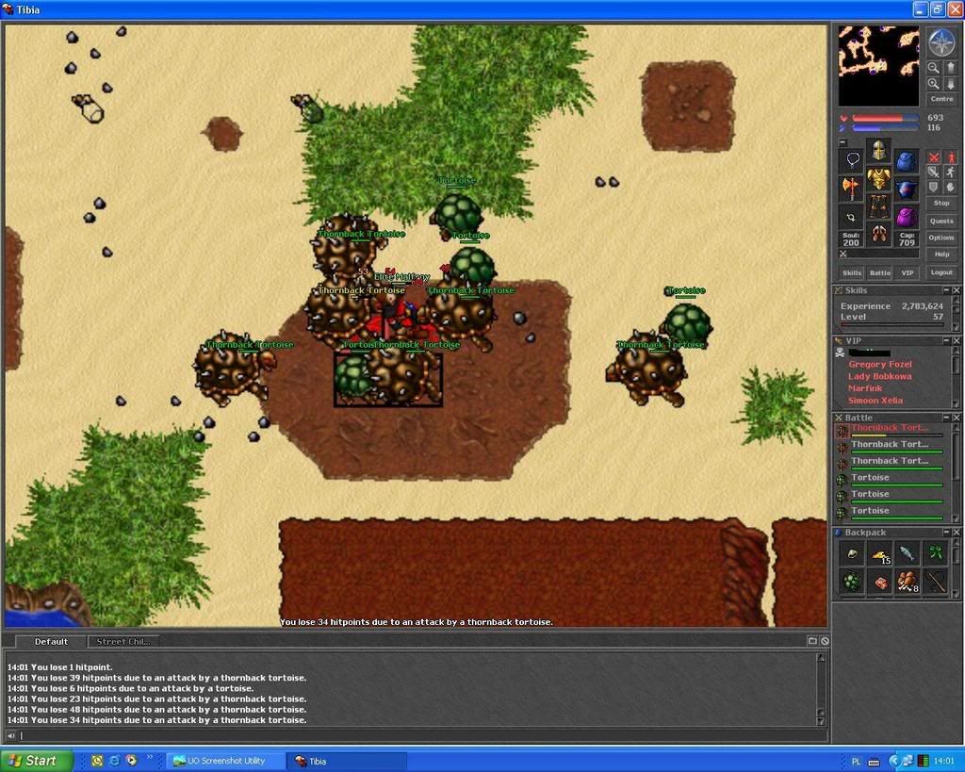Open the Windows Start menu

pyautogui.click(x=36, y=761)
